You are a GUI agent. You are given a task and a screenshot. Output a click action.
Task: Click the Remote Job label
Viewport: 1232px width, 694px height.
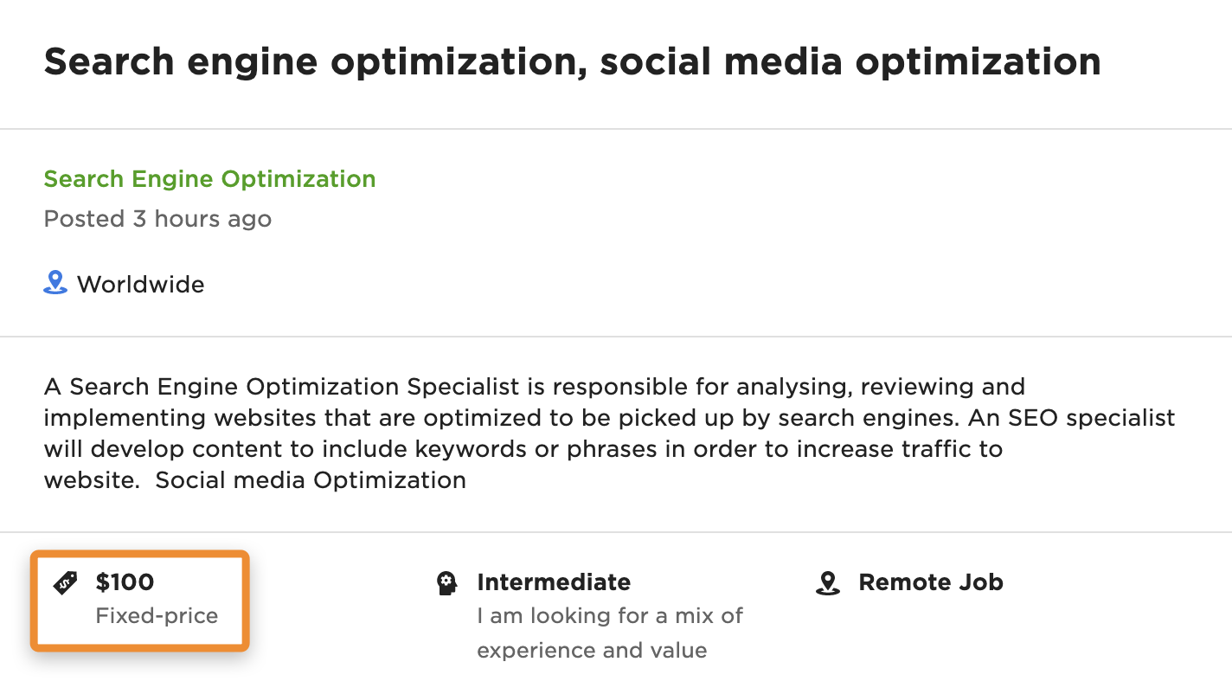931,582
